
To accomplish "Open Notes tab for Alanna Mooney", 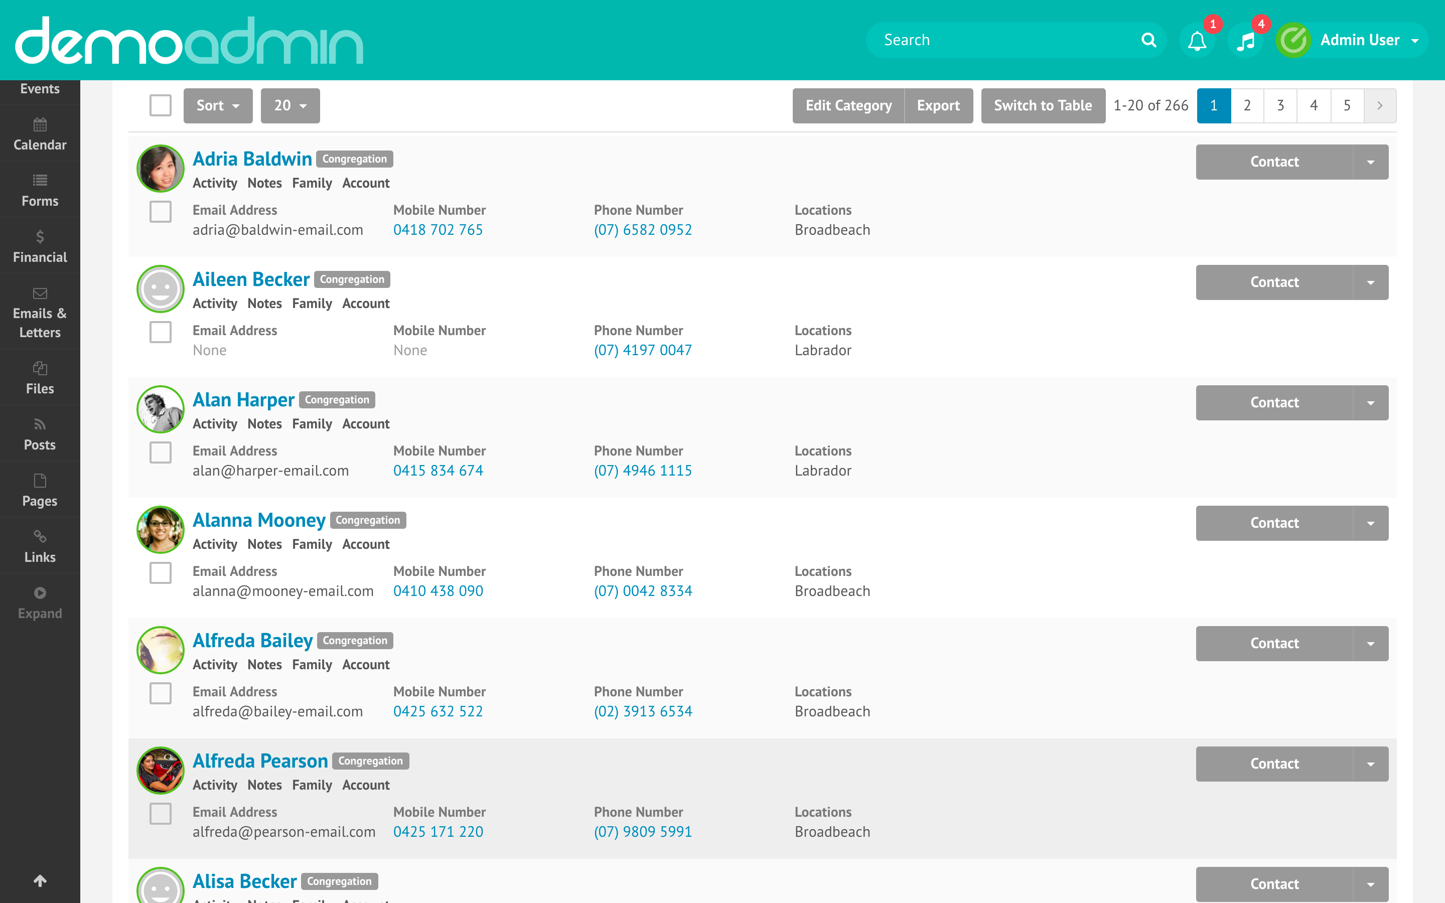I will [264, 544].
